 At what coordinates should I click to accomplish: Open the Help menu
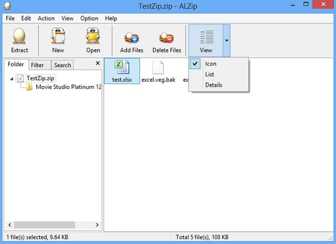(x=111, y=18)
